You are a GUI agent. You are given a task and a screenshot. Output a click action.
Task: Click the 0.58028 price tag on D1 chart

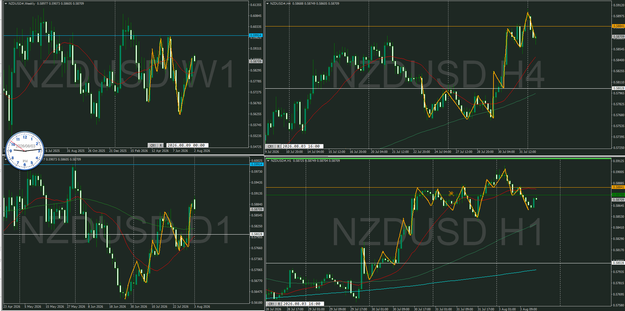click(x=257, y=234)
